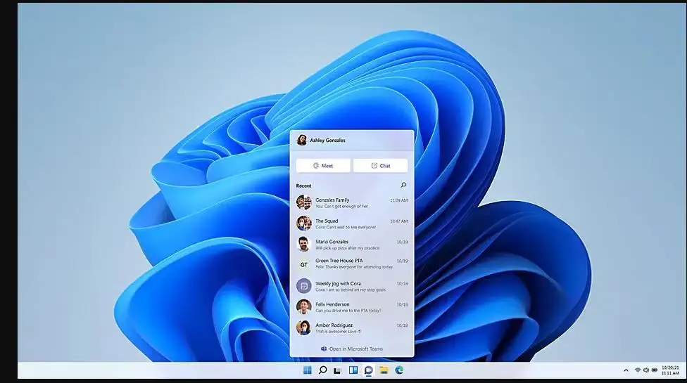
Task: Open the clock showing 11:11 AM
Action: click(x=670, y=370)
